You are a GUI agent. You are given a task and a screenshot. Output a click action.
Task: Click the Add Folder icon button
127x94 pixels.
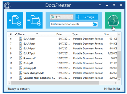pyautogui.click(x=34, y=20)
